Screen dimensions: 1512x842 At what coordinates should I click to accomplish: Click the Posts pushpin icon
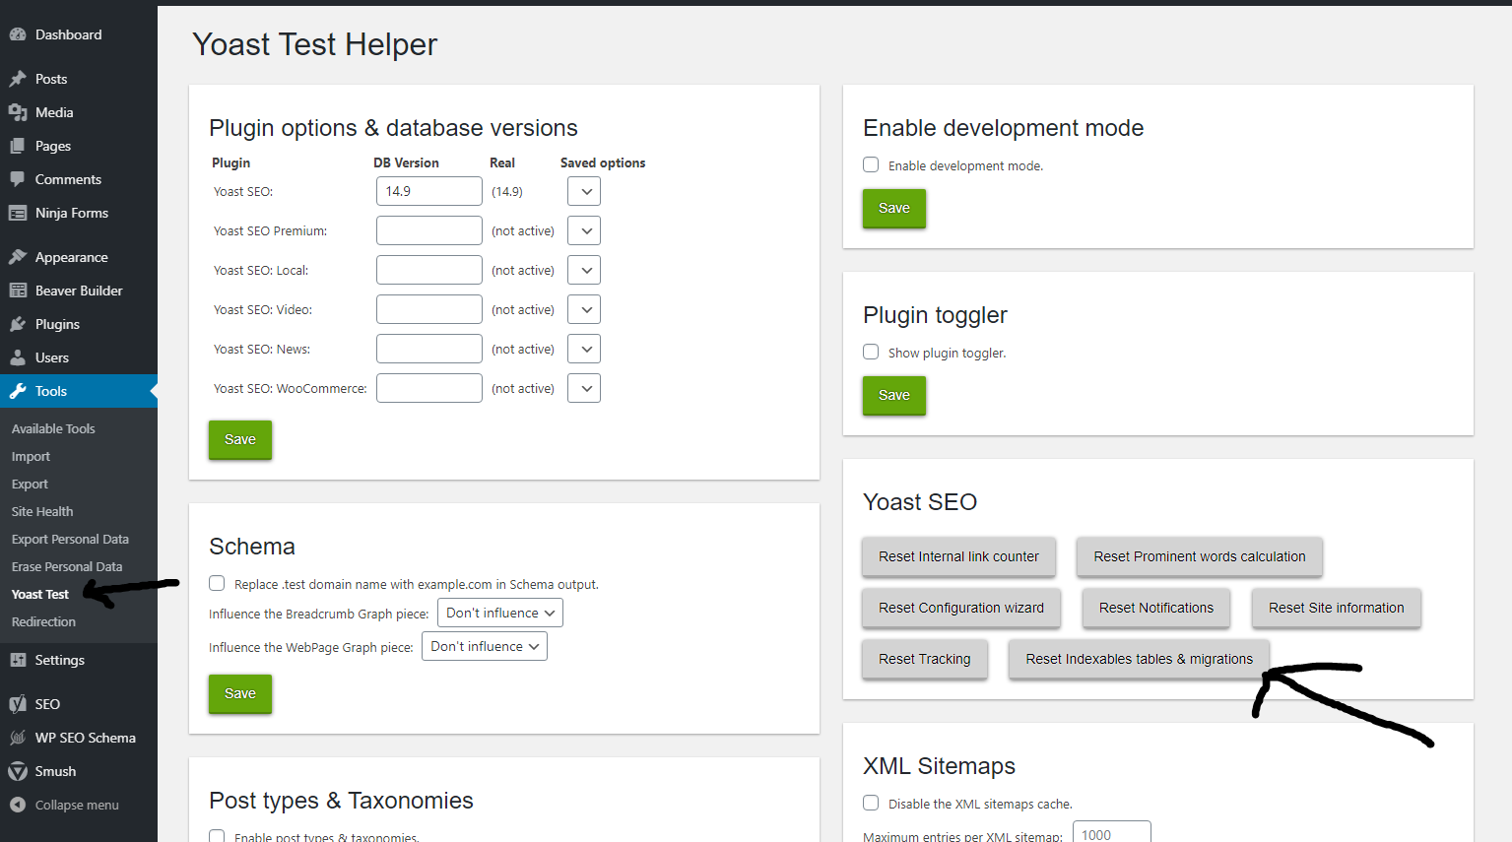[18, 79]
